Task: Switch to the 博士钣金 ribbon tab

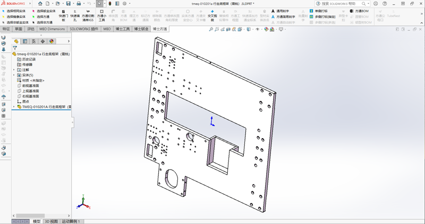Action: coord(141,29)
